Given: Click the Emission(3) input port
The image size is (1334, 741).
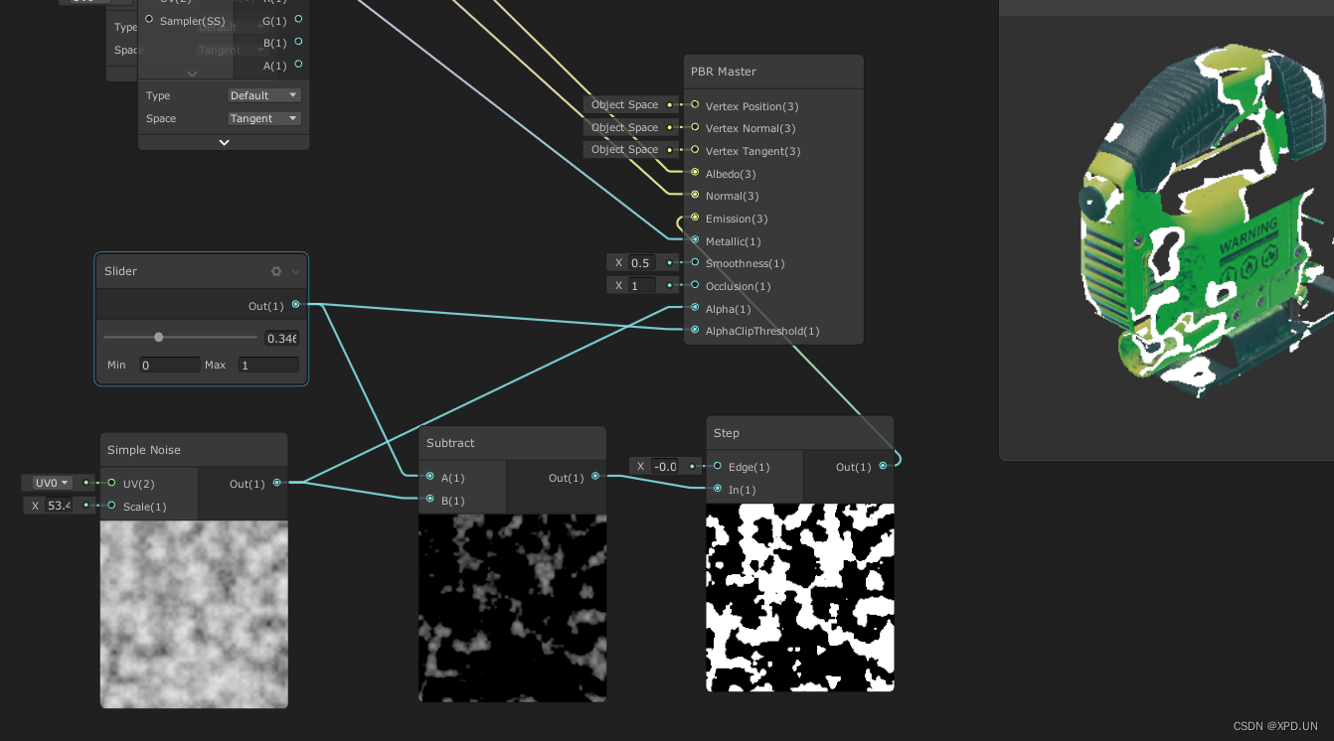Looking at the screenshot, I should click(x=695, y=218).
